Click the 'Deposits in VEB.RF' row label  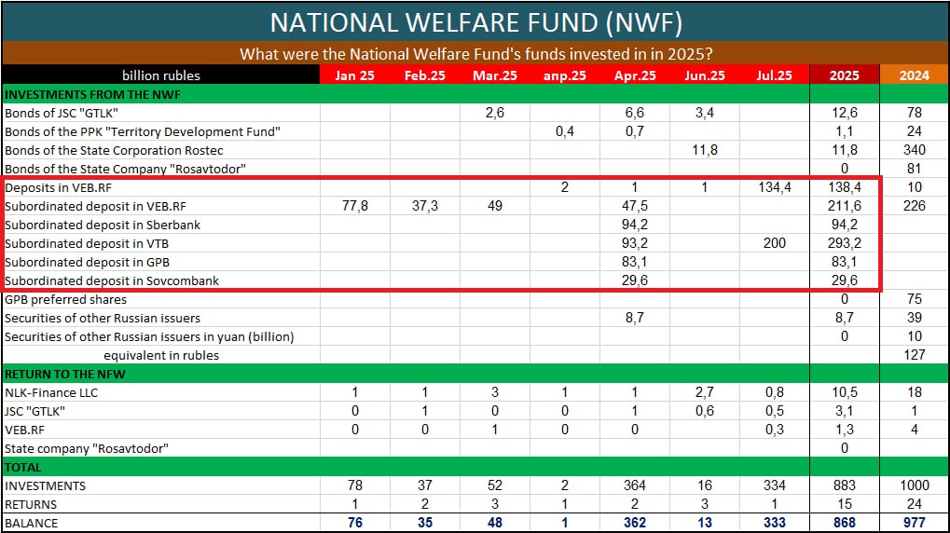point(58,188)
